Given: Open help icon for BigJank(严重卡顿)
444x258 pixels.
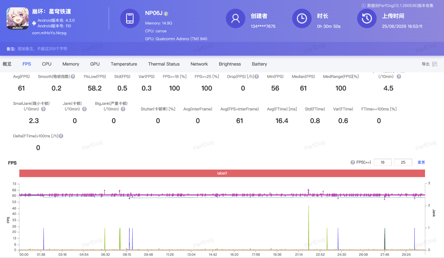Looking at the screenshot, I should [123, 109].
